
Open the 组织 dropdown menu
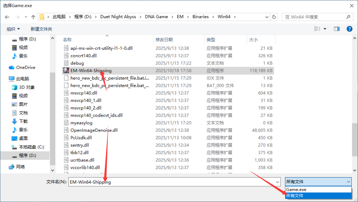(x=13, y=29)
